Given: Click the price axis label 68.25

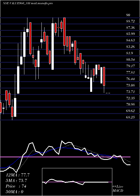Looking at the screenshot, I should 130,117.
